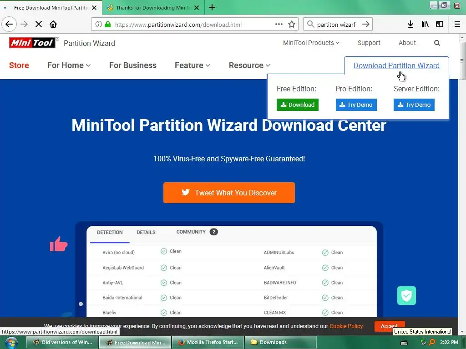
Task: Expand MiniTool Products dropdown
Action: (x=311, y=43)
